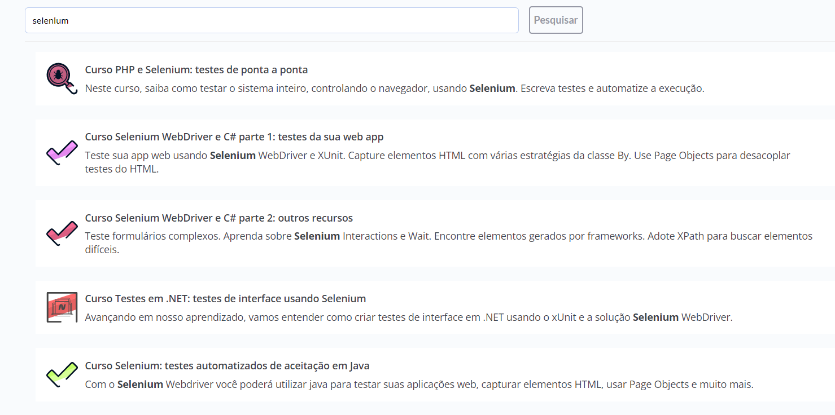This screenshot has height=415, width=835.
Task: Open 'Curso Selenium: testes automatizados de aceitação em Java'
Action: click(x=227, y=366)
